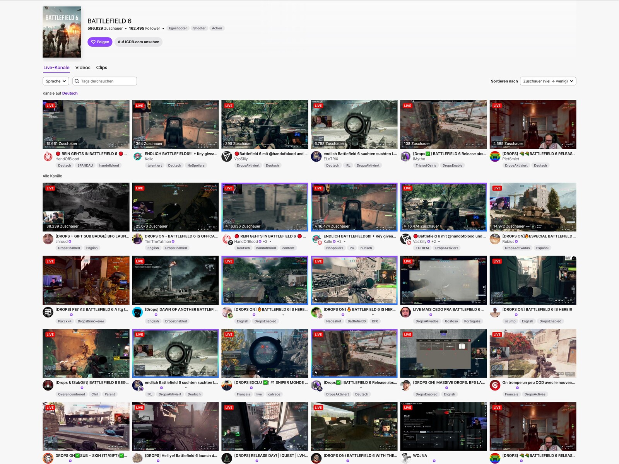Click the verified badge next to shroud
This screenshot has width=619, height=464.
(x=70, y=242)
